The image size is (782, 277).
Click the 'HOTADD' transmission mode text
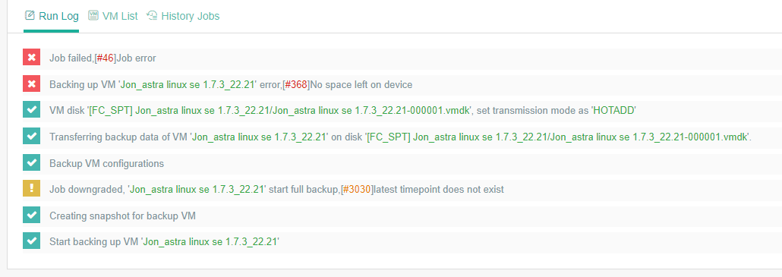(613, 111)
